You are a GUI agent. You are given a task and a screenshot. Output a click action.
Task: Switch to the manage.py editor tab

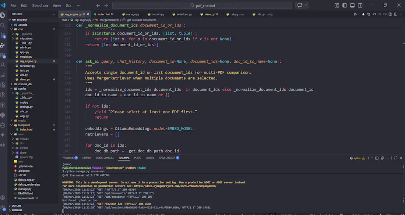[133, 14]
